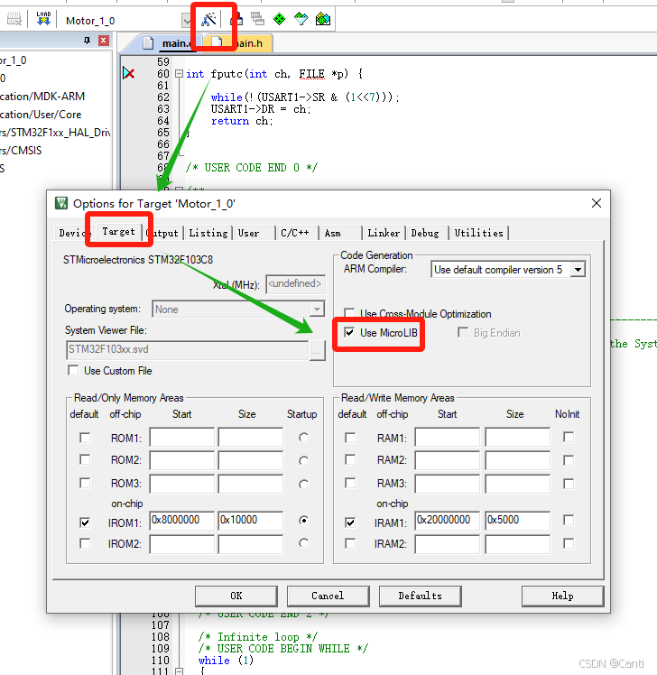Screen dimensions: 657x675
Task: Click the Cancel button
Action: pyautogui.click(x=328, y=596)
